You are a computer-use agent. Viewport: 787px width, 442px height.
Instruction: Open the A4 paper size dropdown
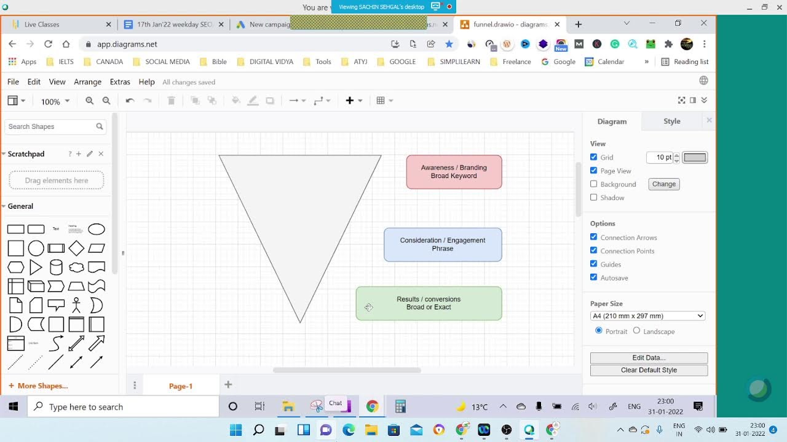tap(647, 316)
